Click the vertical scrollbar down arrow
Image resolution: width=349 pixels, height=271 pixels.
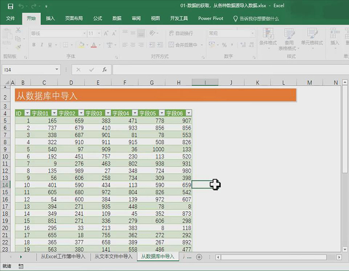click(345, 249)
